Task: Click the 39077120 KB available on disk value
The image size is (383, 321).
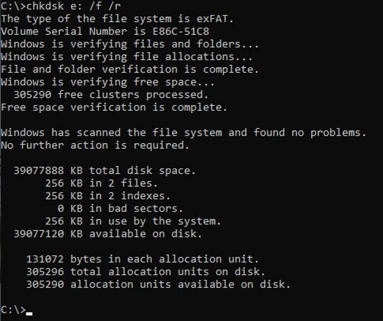Action: 39,234
